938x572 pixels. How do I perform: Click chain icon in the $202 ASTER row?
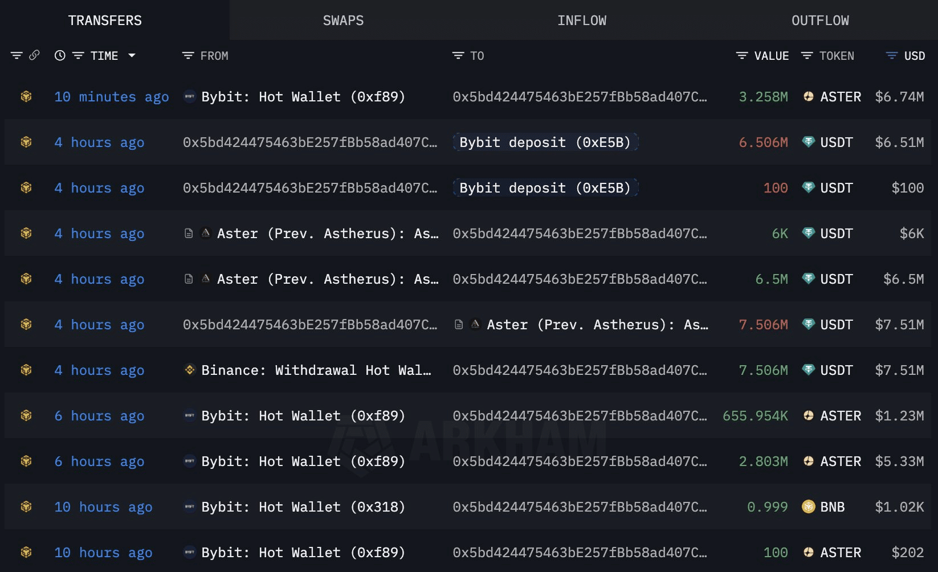point(26,552)
